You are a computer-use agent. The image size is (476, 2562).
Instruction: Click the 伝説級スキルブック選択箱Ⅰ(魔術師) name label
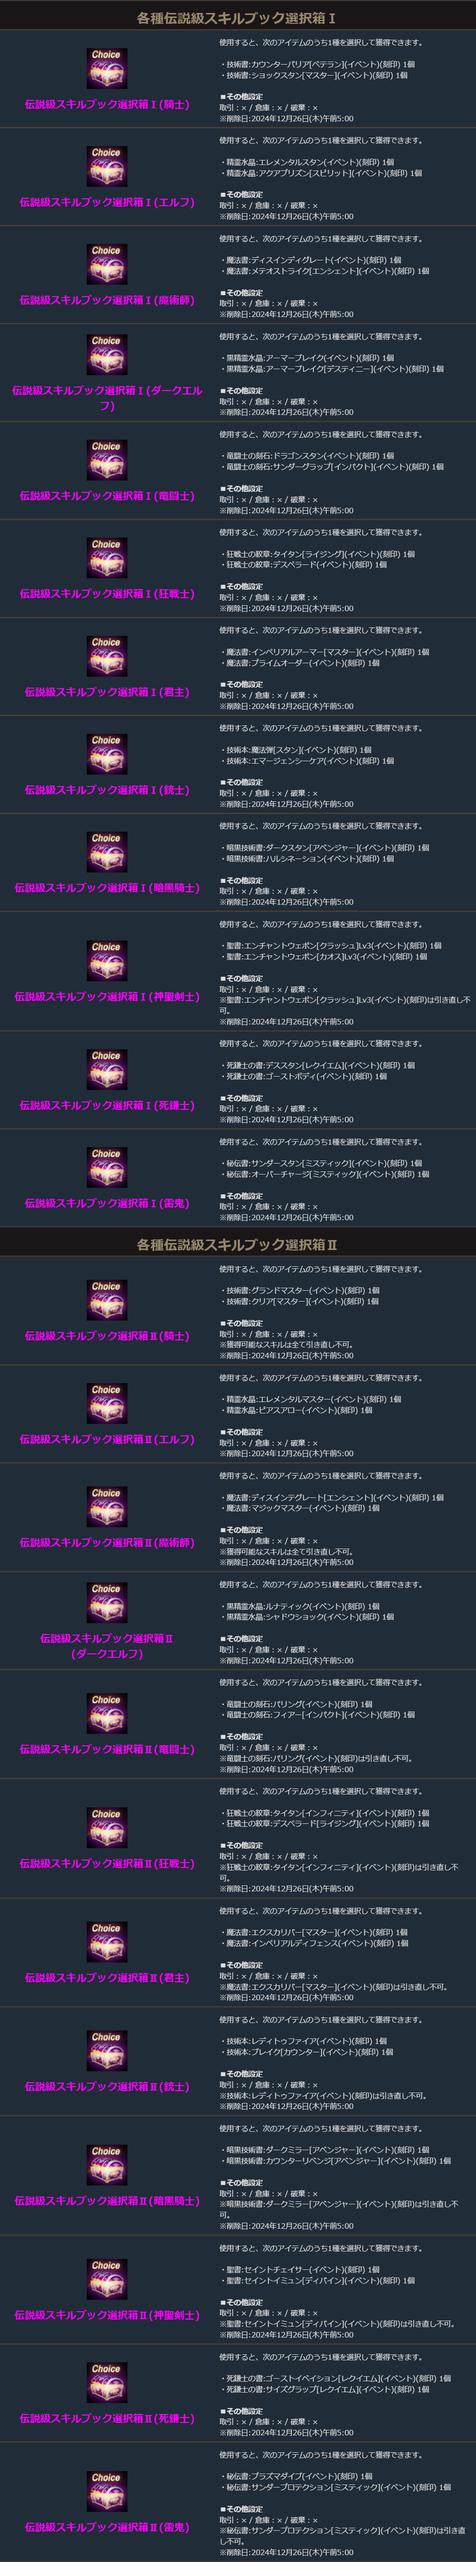click(x=106, y=300)
